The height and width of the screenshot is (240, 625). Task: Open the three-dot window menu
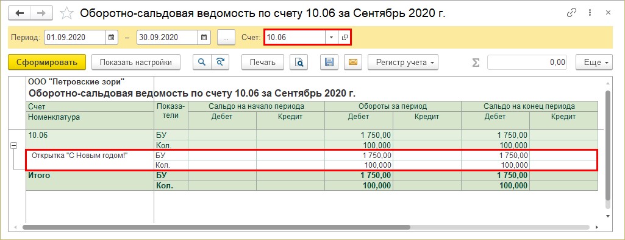pos(590,13)
